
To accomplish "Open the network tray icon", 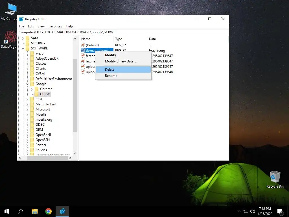I will (x=246, y=211).
